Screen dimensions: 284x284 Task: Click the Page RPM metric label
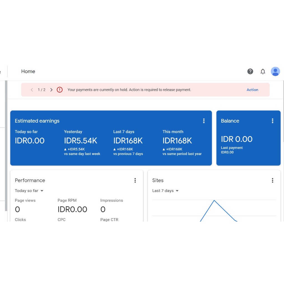click(x=67, y=200)
